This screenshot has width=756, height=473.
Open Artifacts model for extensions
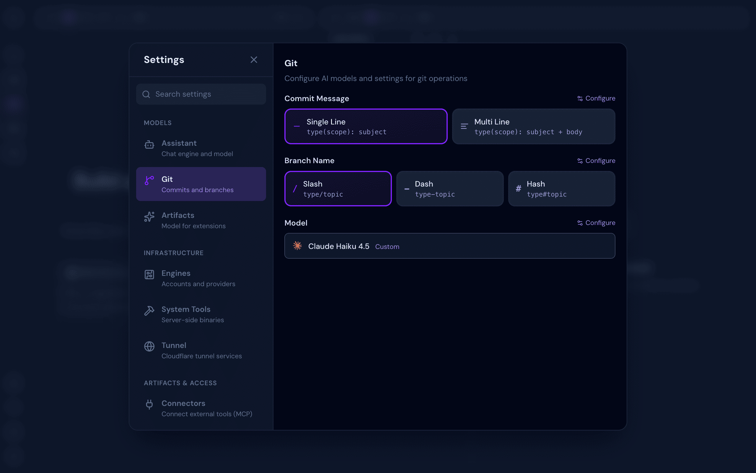click(201, 220)
